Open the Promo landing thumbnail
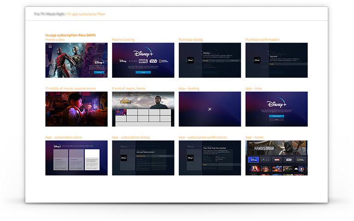354x221 pixels. 143,60
